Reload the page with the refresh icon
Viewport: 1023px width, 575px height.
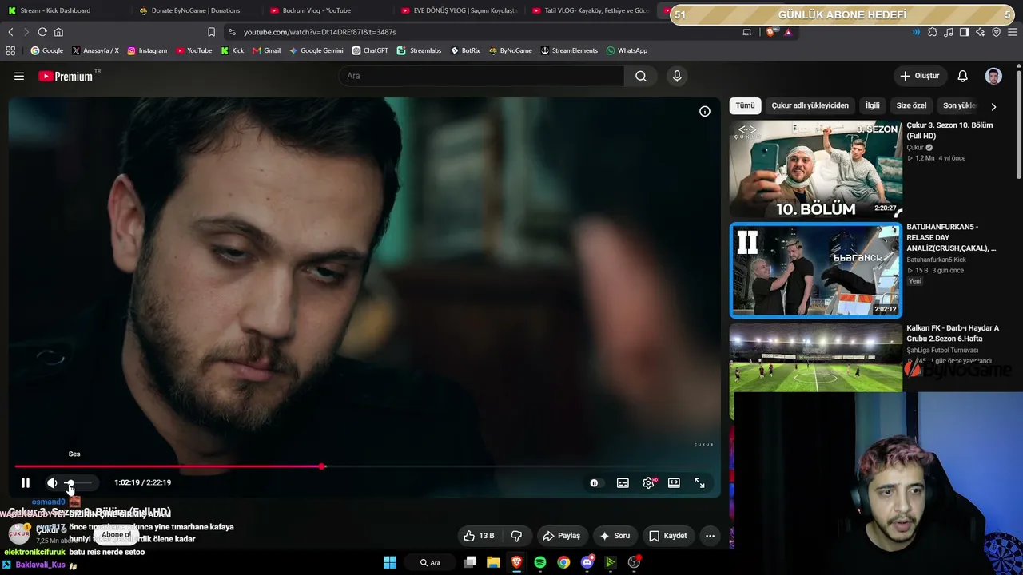pyautogui.click(x=42, y=32)
